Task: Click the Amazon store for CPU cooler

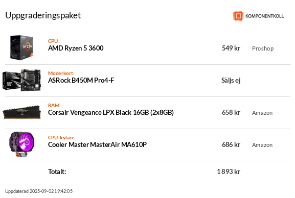Action: (262, 145)
